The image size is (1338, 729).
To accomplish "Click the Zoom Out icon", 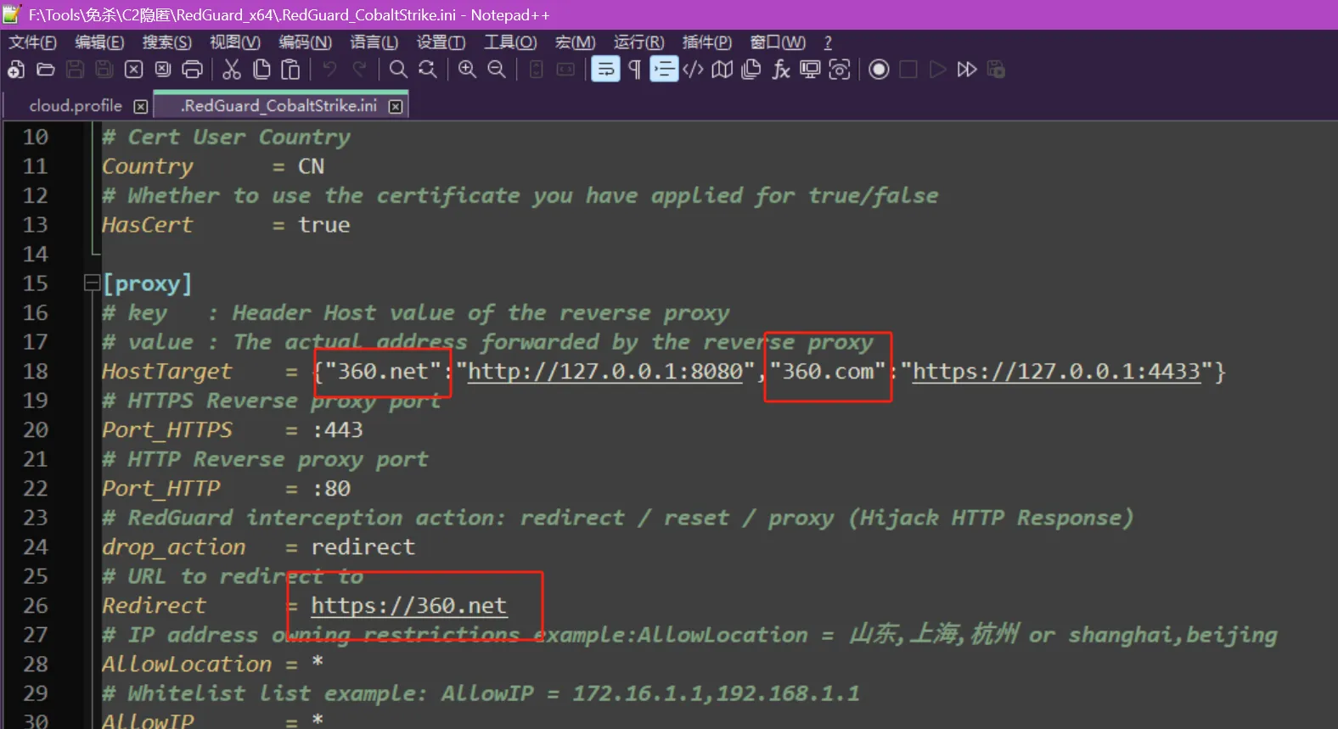I will [497, 70].
